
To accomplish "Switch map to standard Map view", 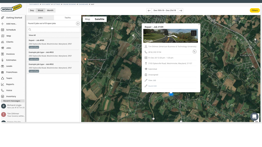I will tap(87, 19).
